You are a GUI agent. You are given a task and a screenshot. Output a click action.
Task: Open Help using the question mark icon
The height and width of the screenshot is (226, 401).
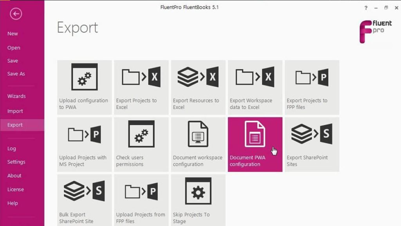(365, 7)
